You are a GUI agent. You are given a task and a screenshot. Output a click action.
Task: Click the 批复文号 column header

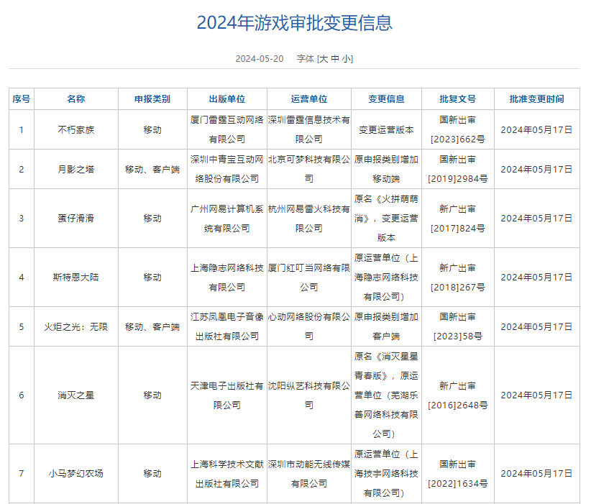458,99
